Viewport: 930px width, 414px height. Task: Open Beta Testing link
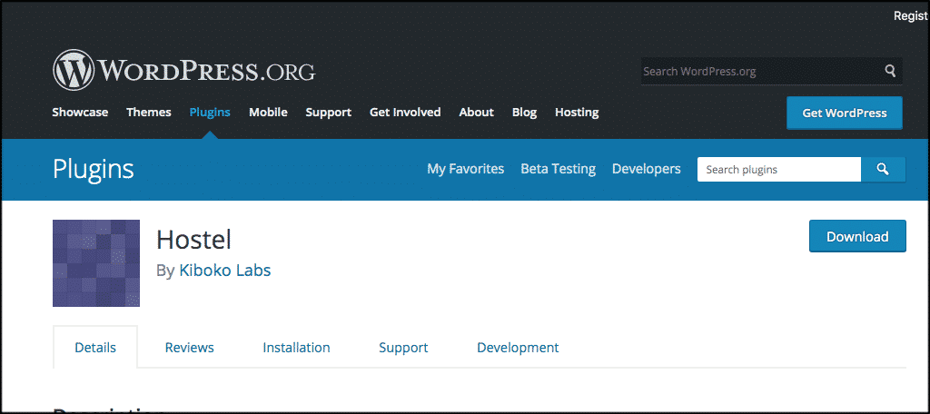pos(559,169)
